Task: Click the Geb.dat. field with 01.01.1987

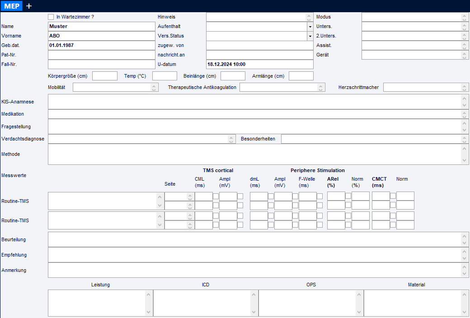Action: (102, 45)
